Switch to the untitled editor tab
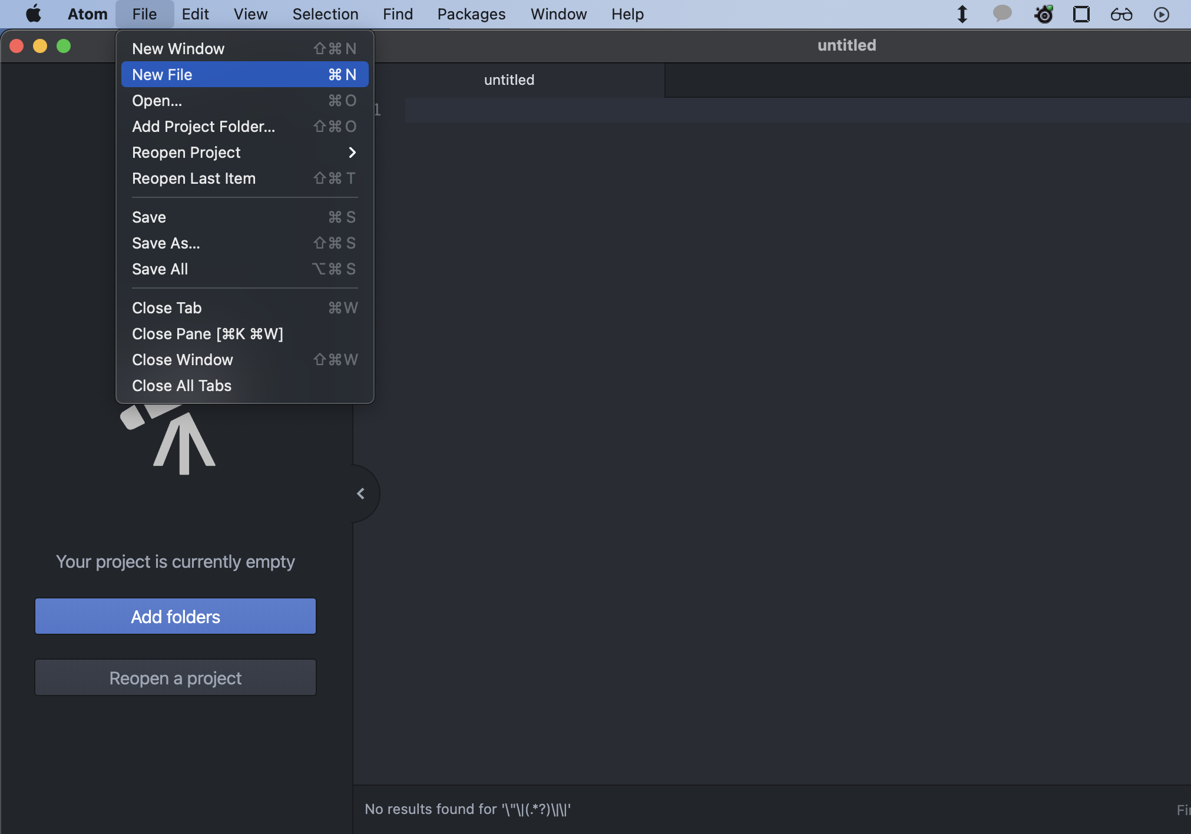Viewport: 1191px width, 834px height. point(509,80)
